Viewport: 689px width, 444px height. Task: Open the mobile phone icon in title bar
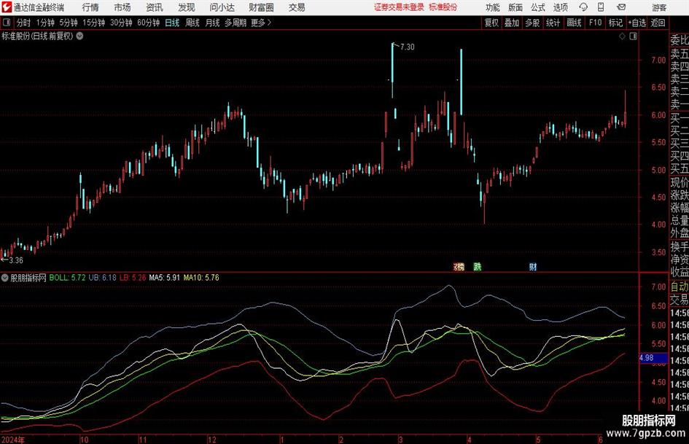tap(601, 7)
